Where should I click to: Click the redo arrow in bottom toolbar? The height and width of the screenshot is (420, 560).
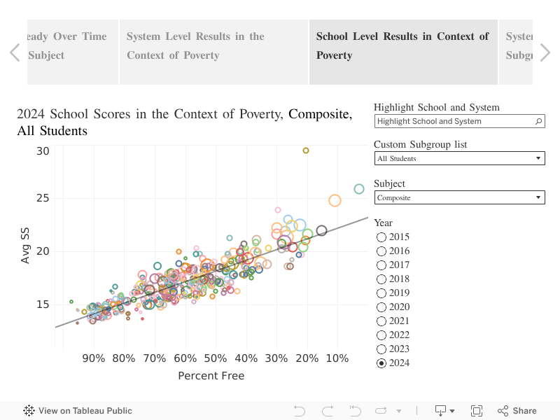tap(327, 411)
